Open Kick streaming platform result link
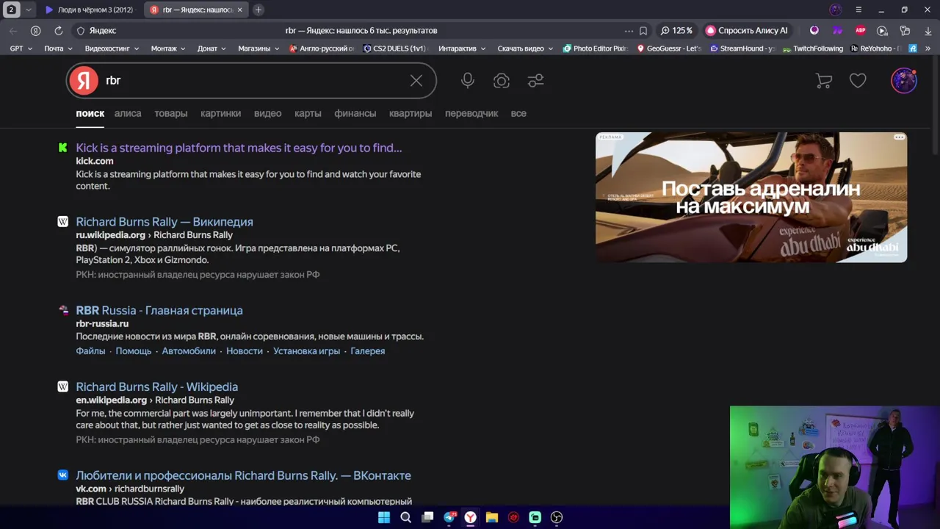 pyautogui.click(x=239, y=148)
